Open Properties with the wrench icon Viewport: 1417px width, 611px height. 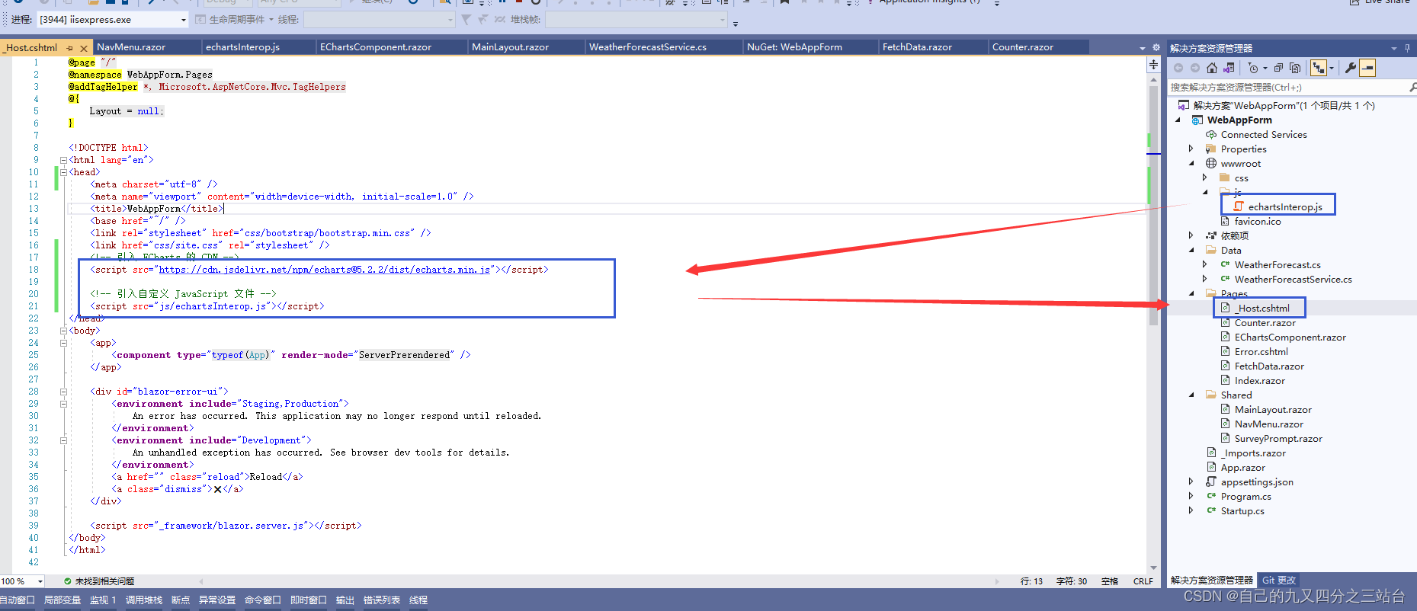[1351, 68]
